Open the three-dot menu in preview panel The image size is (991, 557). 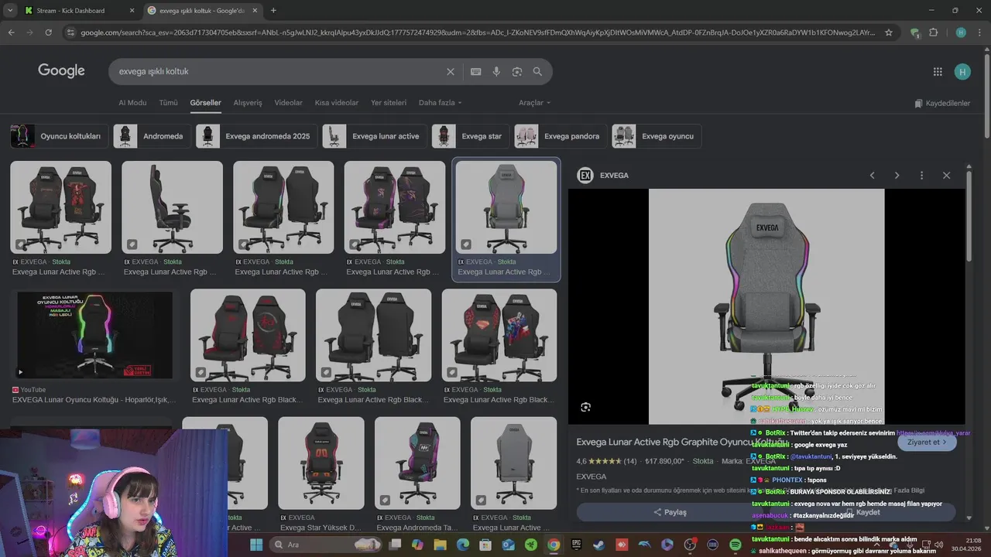[921, 176]
